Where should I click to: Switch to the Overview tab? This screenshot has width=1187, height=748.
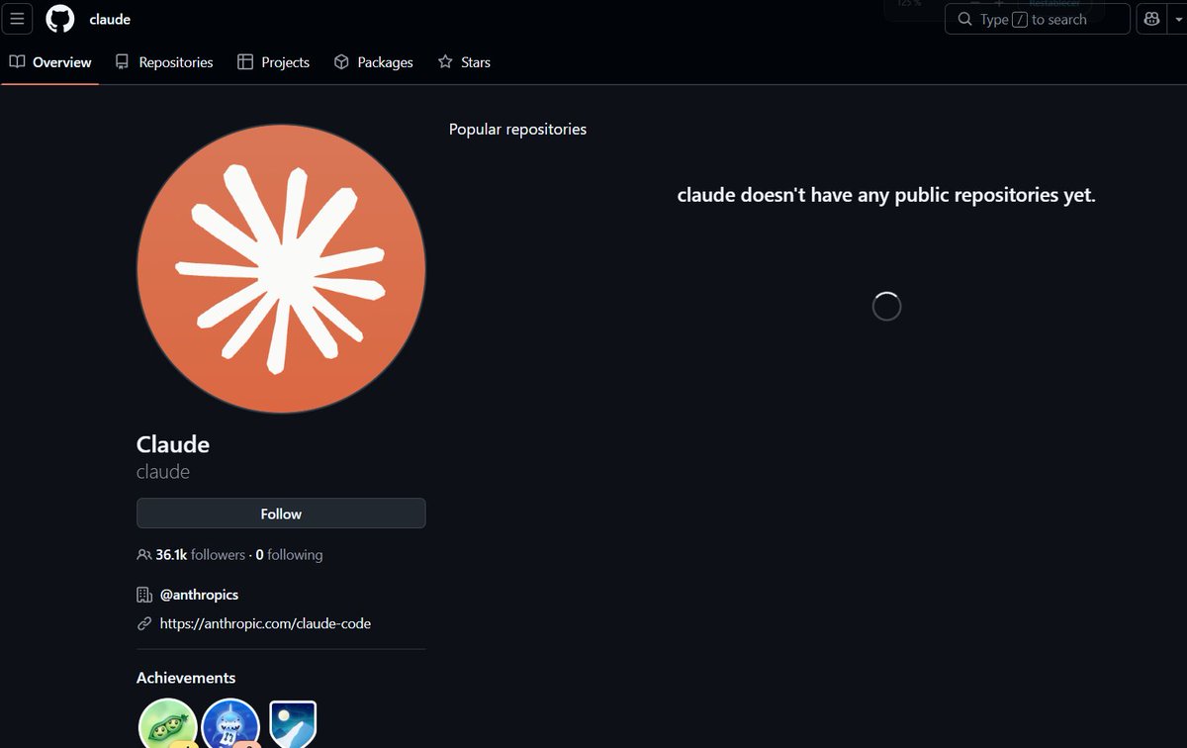(49, 61)
